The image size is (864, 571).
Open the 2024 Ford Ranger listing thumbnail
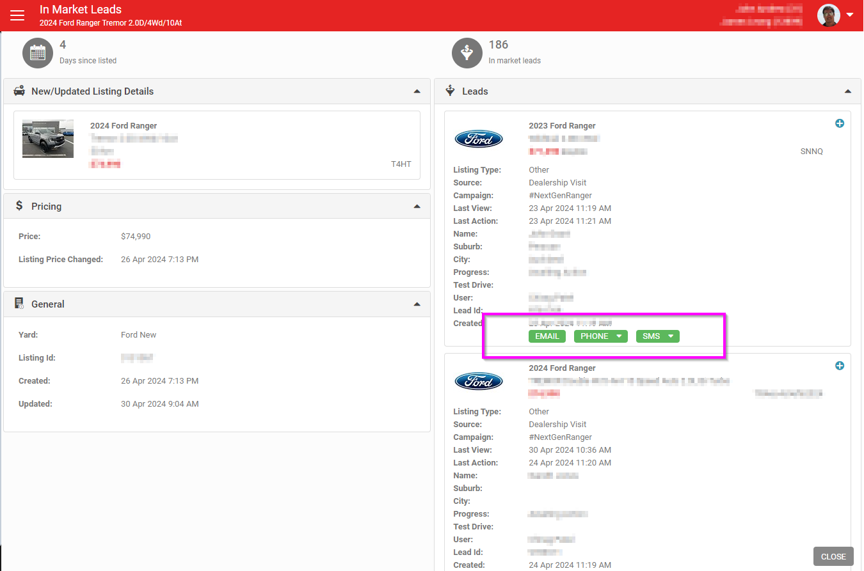[48, 138]
